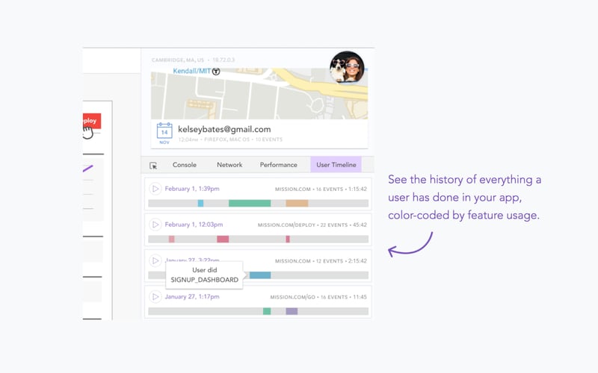Click the green segment in 1:17pm timeline
598x373 pixels.
pyautogui.click(x=267, y=311)
